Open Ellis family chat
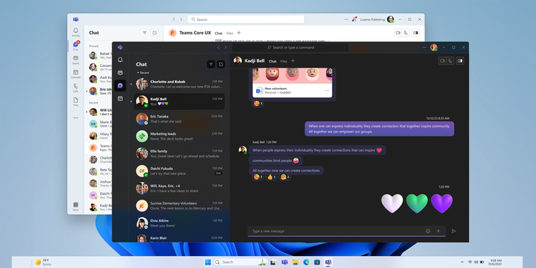This screenshot has width=536, height=268. 179,154
